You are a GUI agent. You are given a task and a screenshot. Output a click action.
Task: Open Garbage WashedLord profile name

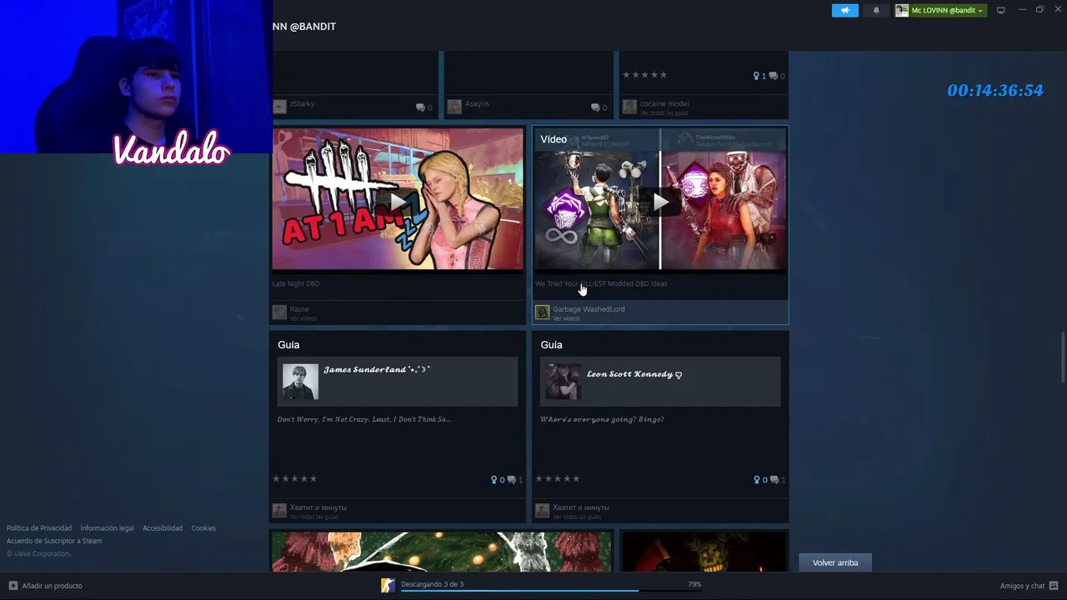pyautogui.click(x=589, y=309)
